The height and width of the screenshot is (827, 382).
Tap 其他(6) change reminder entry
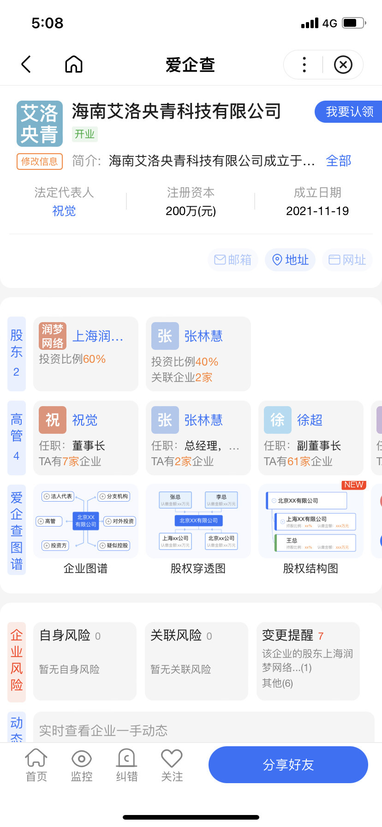[x=277, y=683]
